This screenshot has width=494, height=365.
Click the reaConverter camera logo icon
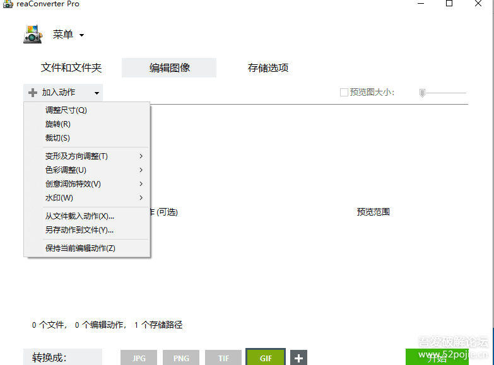(x=33, y=34)
